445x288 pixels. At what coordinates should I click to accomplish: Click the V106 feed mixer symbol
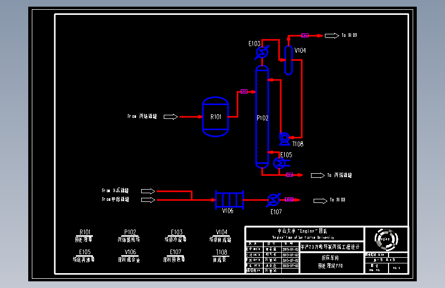[229, 200]
